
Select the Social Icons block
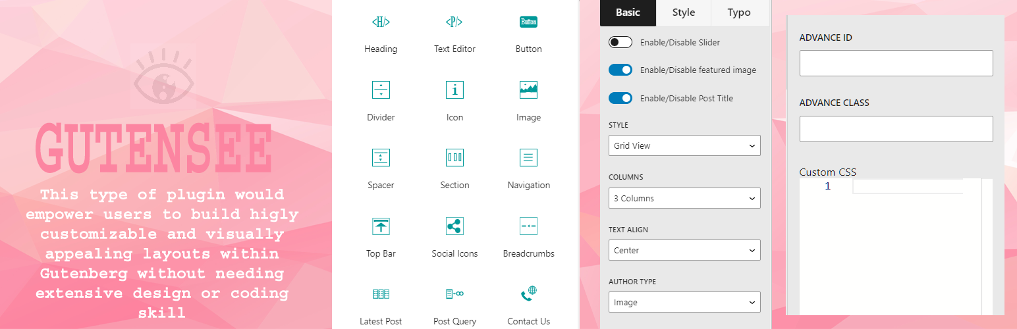[x=454, y=226]
